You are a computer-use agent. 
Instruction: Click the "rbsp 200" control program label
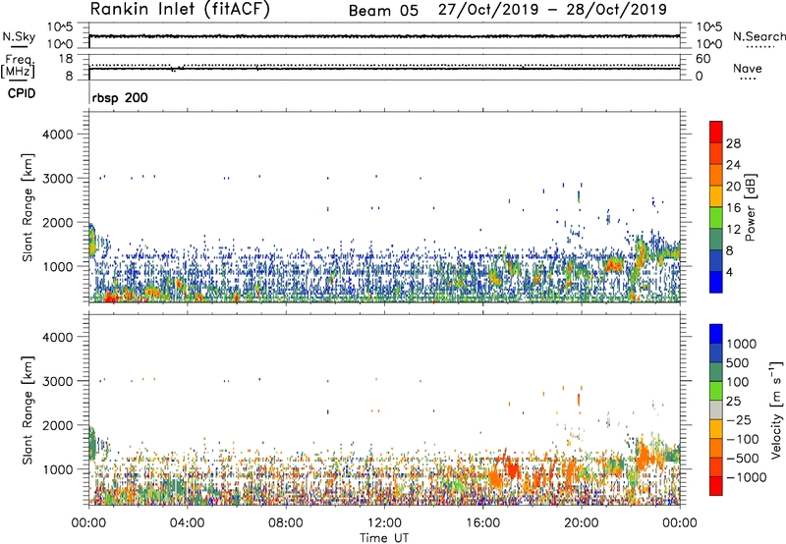pyautogui.click(x=120, y=97)
